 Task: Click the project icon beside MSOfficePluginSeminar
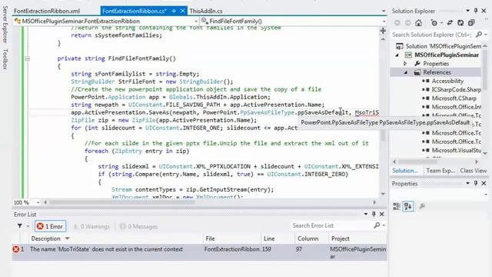click(x=408, y=55)
